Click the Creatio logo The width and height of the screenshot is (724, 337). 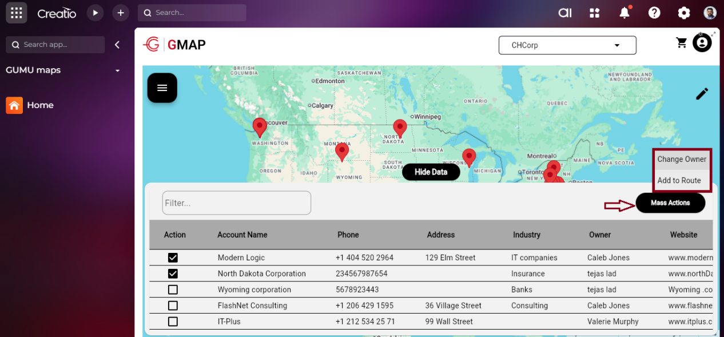tap(57, 13)
